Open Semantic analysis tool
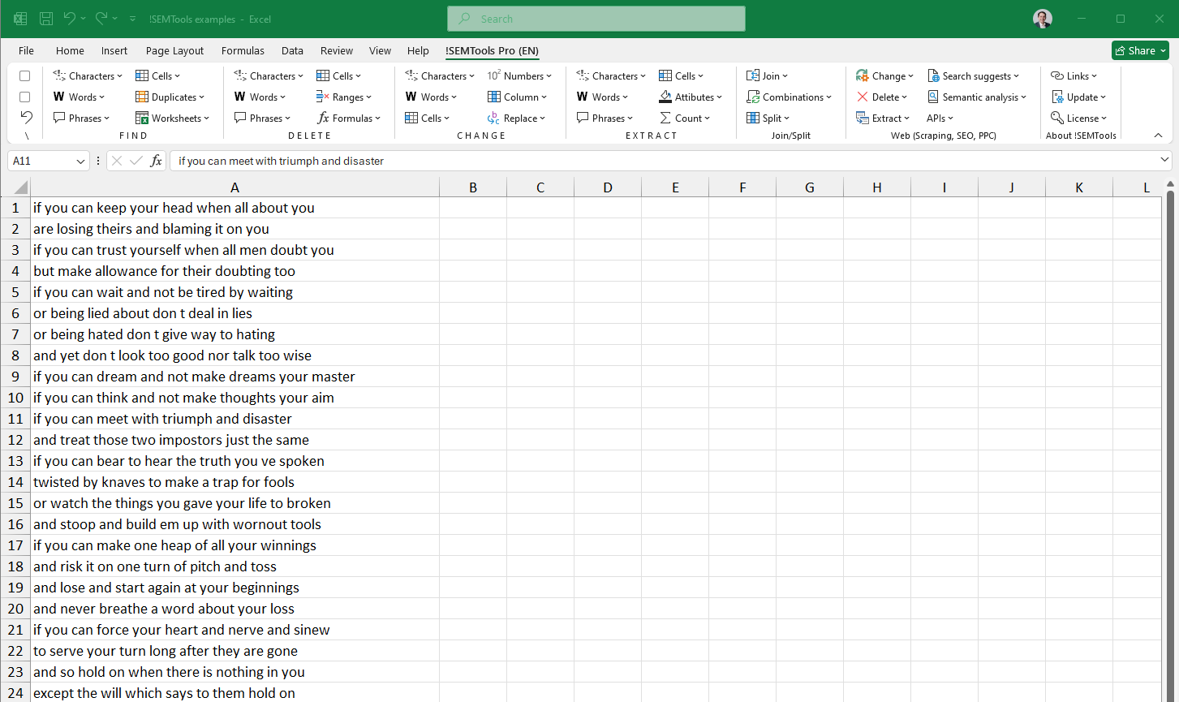The height and width of the screenshot is (702, 1179). pyautogui.click(x=978, y=97)
